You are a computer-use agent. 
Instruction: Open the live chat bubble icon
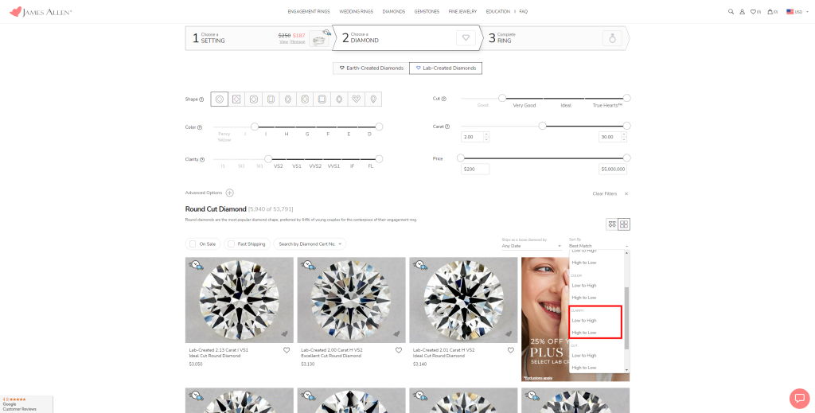pyautogui.click(x=799, y=399)
